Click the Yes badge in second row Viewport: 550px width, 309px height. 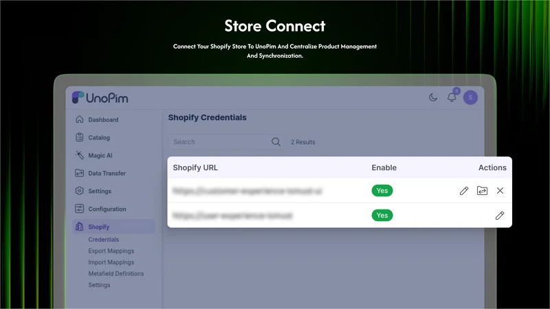(x=382, y=216)
